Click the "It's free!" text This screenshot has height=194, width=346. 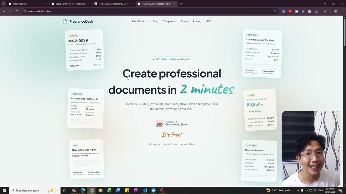click(172, 134)
